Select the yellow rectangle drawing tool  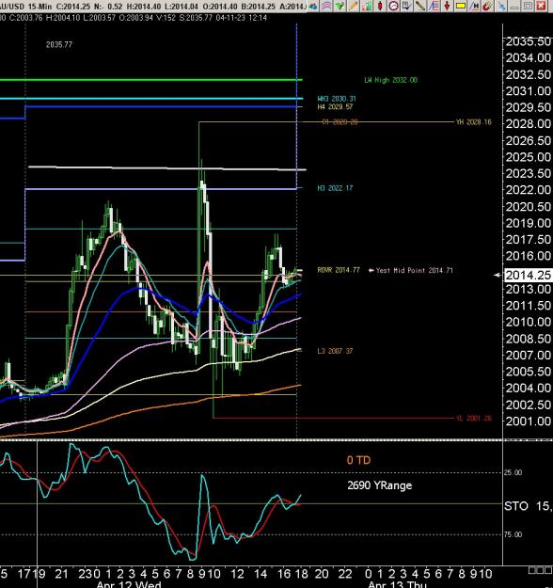click(x=461, y=6)
